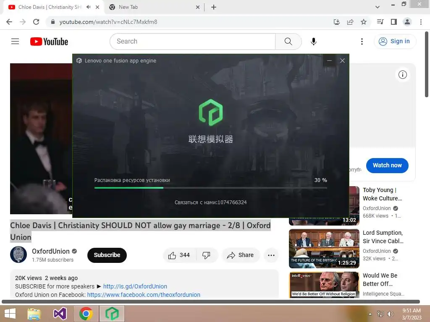Open more actions ellipsis under video
This screenshot has width=430, height=322.
[x=271, y=255]
